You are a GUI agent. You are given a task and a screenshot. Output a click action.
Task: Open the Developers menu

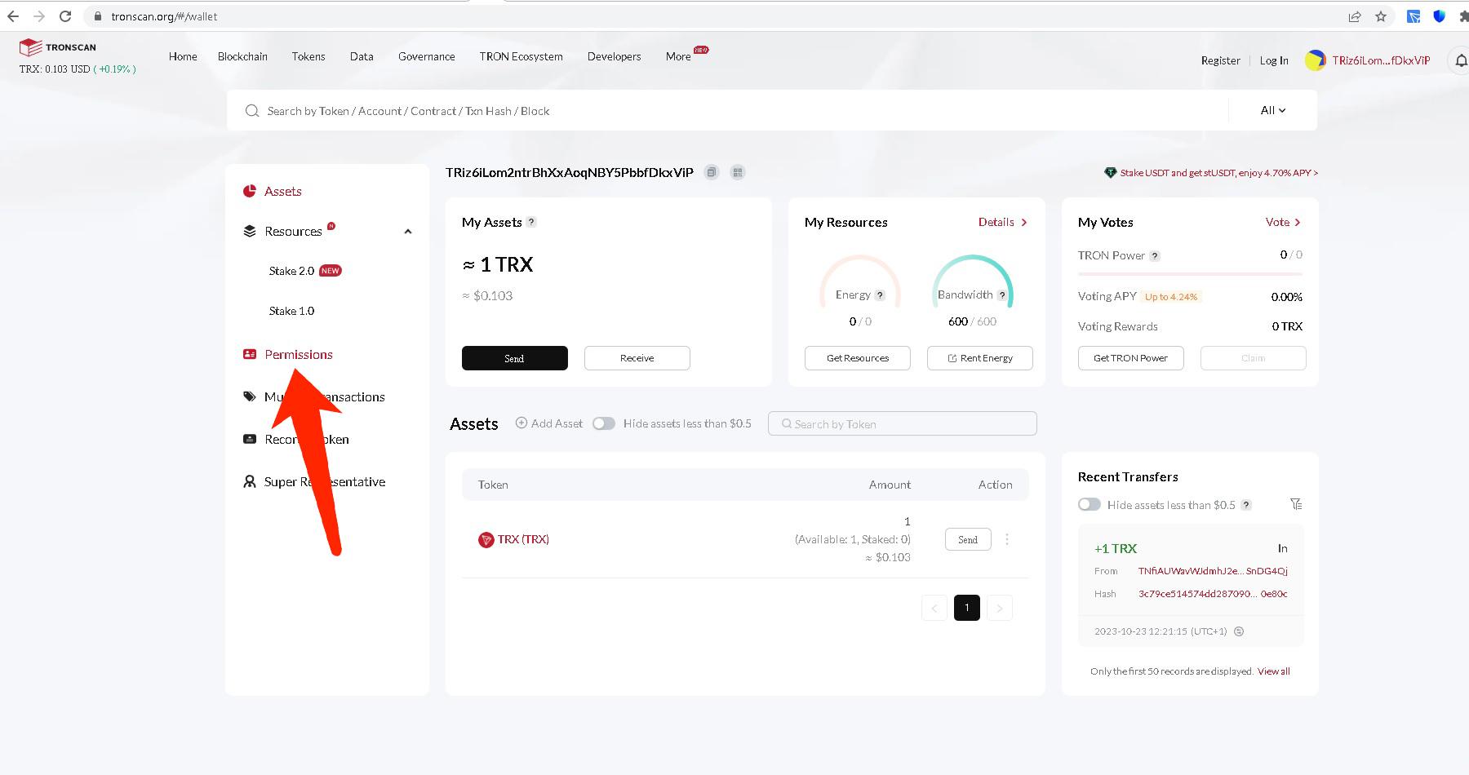coord(615,56)
